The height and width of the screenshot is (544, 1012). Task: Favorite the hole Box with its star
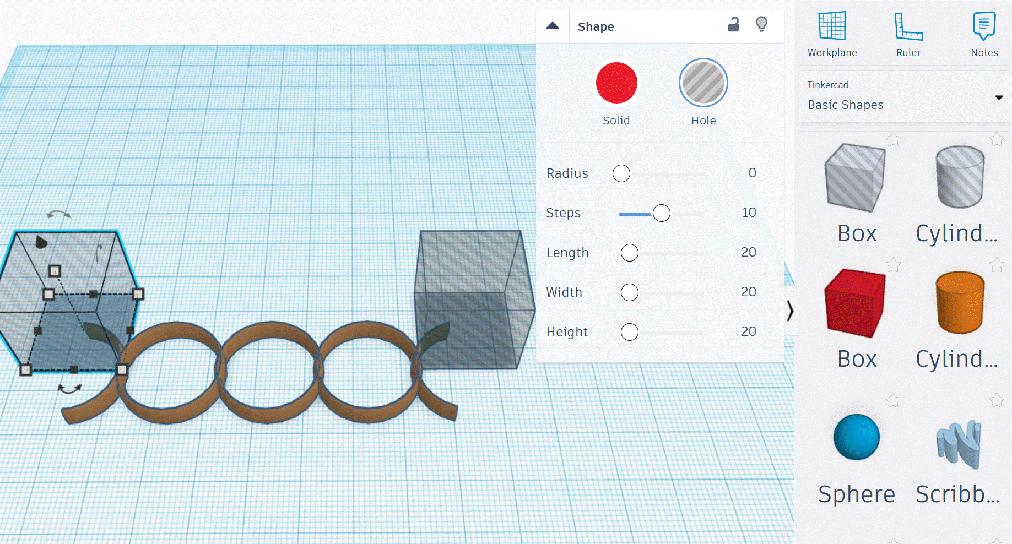click(893, 139)
